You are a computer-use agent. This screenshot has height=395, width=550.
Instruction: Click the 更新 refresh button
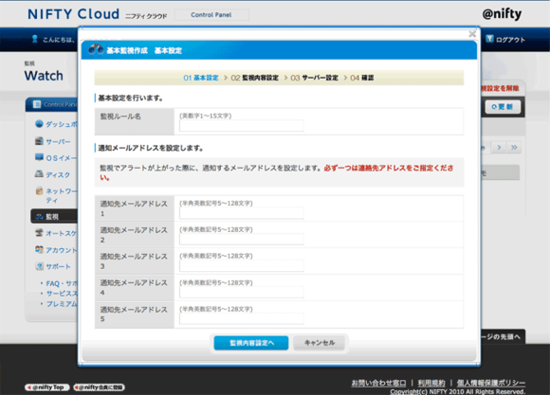pos(503,107)
